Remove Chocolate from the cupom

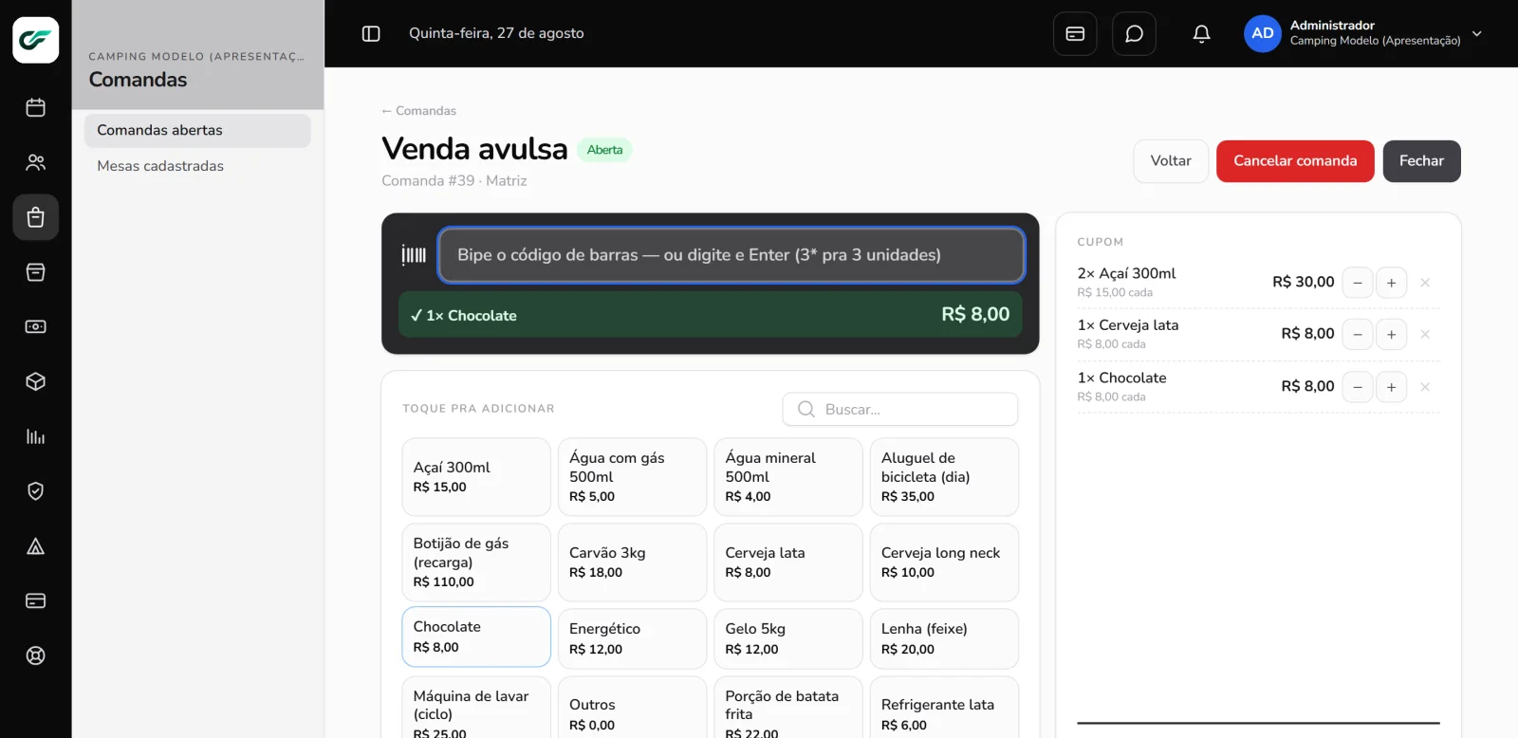[1424, 387]
